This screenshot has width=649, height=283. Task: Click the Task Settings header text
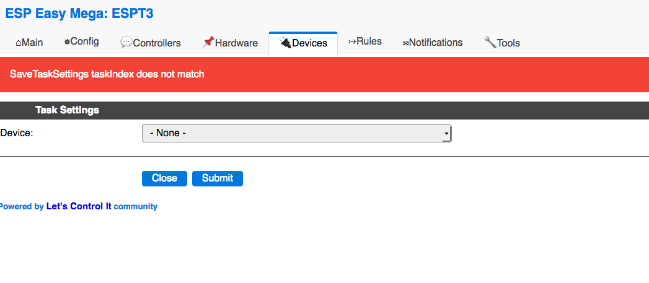[x=67, y=110]
